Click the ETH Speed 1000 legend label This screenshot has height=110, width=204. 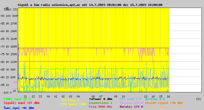(x=73, y=104)
